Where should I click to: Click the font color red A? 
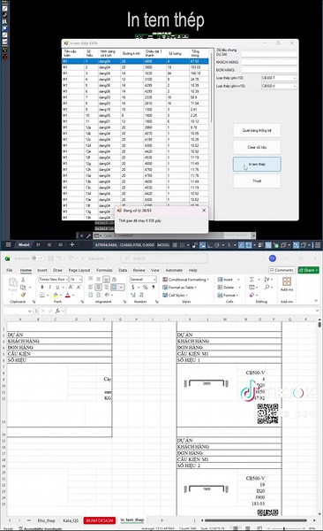click(68, 295)
